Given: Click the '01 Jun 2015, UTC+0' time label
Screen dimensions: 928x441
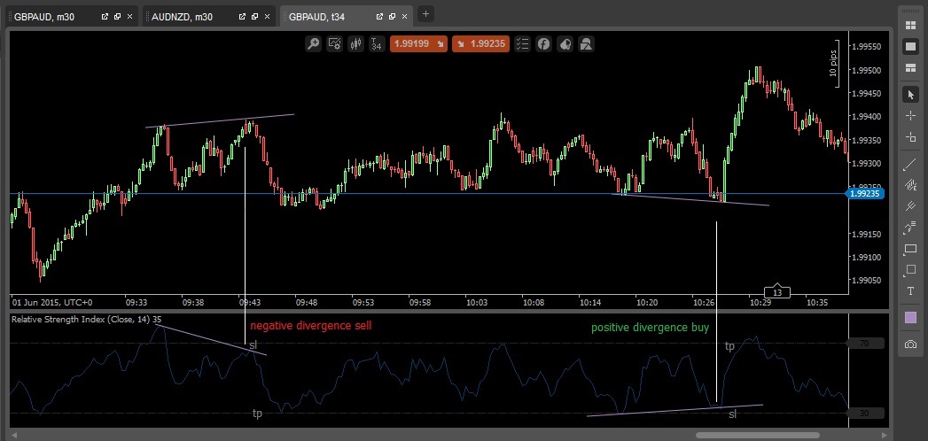Looking at the screenshot, I should click(52, 302).
